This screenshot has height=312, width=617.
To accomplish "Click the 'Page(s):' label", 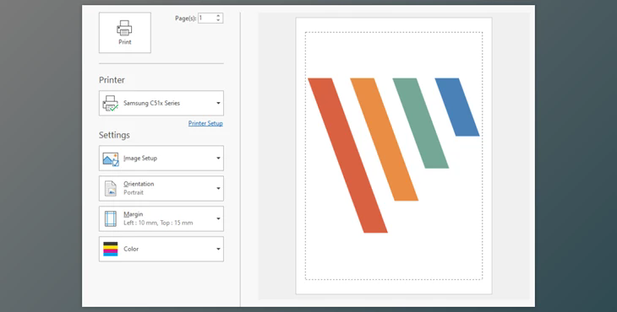I will pyautogui.click(x=186, y=19).
